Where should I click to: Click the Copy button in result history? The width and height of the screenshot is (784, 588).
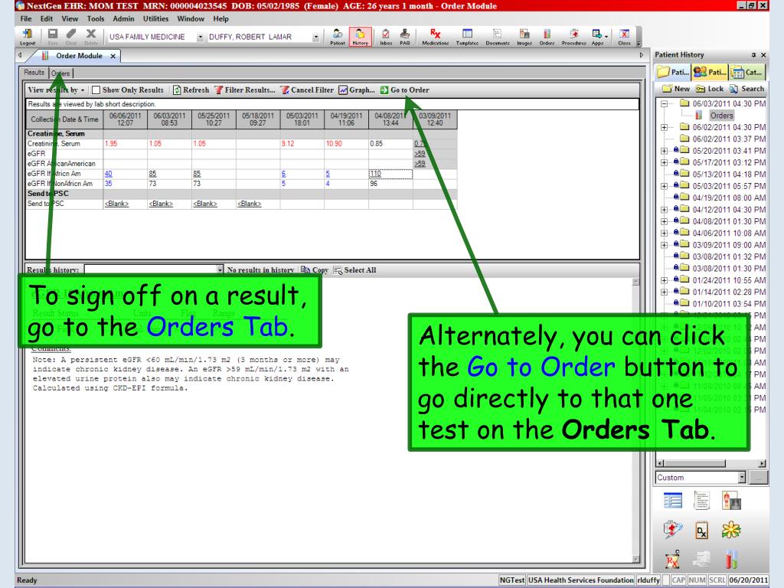[315, 270]
